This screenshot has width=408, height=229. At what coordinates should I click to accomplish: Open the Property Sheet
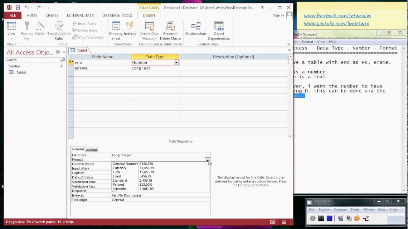tap(116, 31)
